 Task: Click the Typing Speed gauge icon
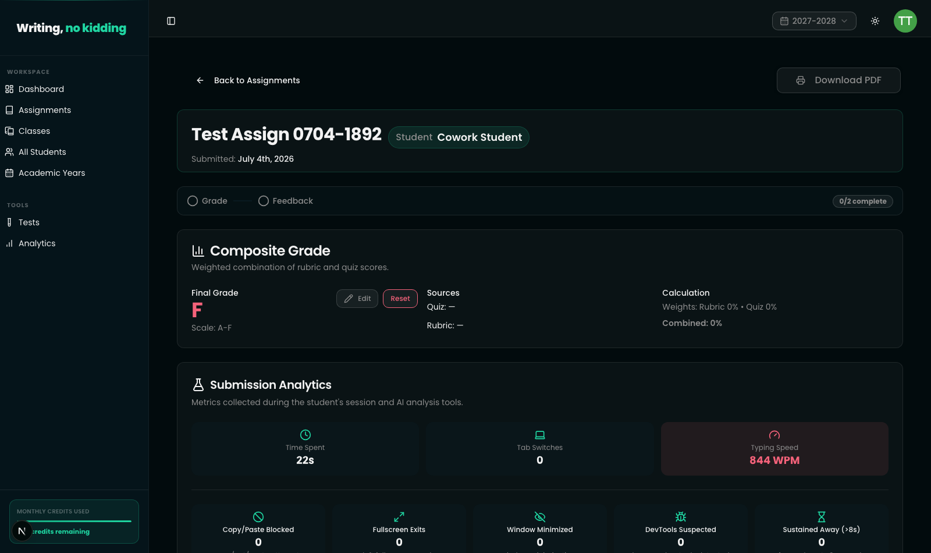pos(774,435)
